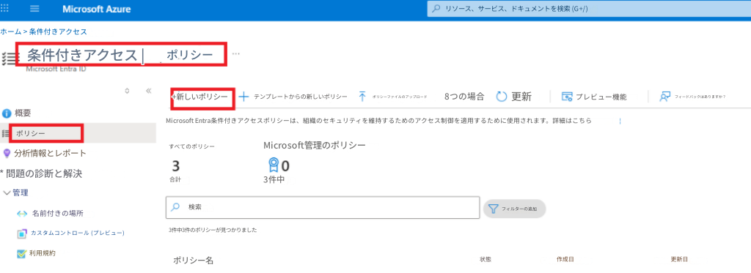Image resolution: width=751 pixels, height=273 pixels.
Task: Open 条件付きアクセス breadcrumb link
Action: point(58,31)
